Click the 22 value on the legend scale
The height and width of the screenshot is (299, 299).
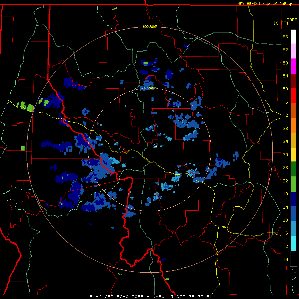285,181
